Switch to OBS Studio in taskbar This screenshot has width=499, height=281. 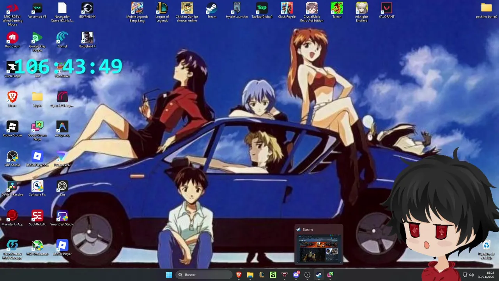[x=307, y=275]
